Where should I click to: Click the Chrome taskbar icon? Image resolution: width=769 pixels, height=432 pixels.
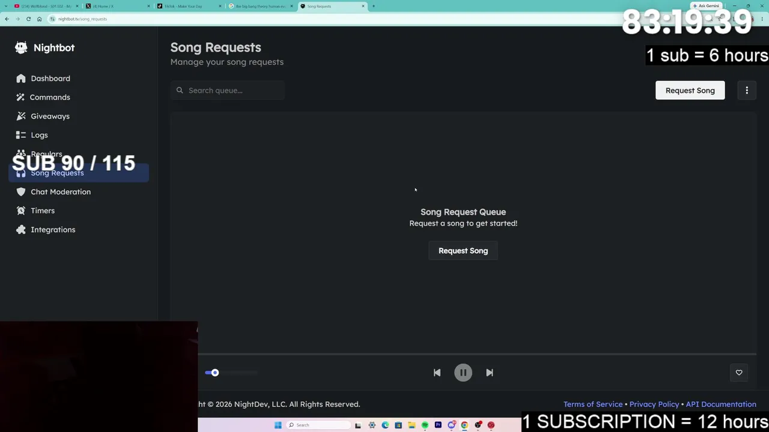(x=464, y=425)
